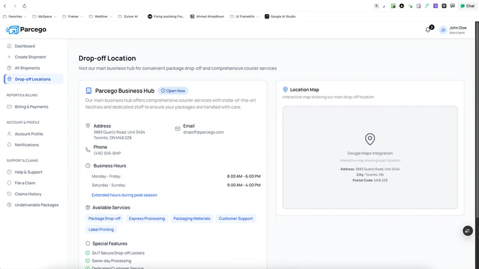Click the Dashboard home icon
The image size is (479, 269).
tap(9, 46)
